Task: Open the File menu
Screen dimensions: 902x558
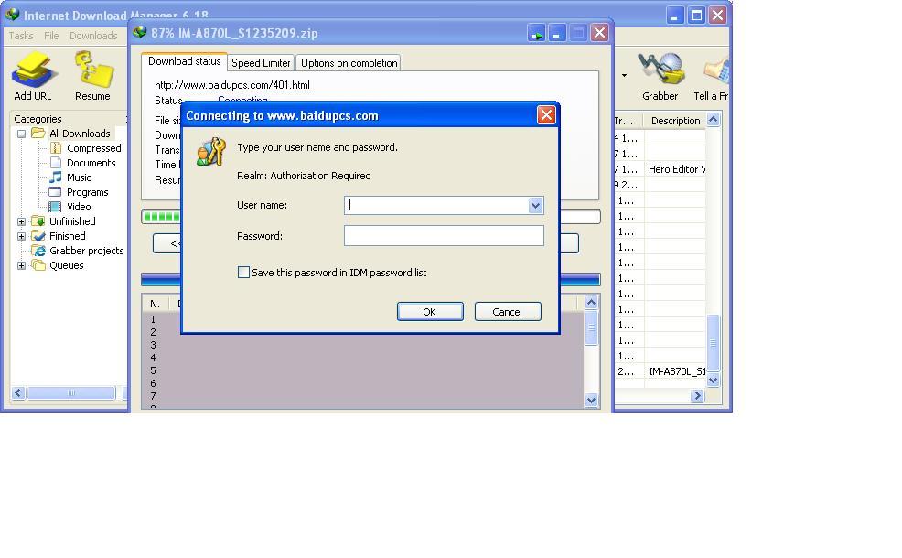Action: tap(51, 36)
